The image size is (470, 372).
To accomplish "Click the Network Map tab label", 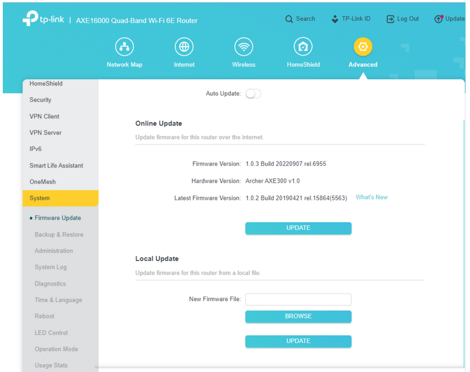I will tap(125, 64).
